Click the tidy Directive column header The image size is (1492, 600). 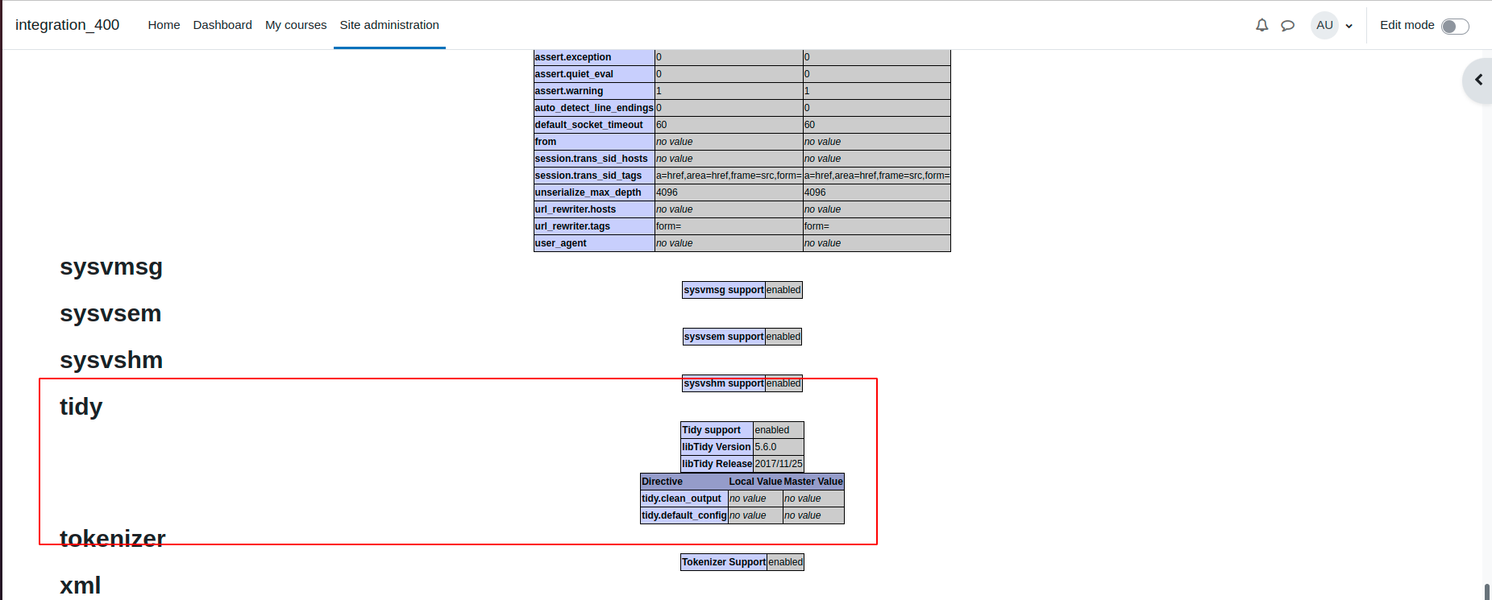pos(684,482)
